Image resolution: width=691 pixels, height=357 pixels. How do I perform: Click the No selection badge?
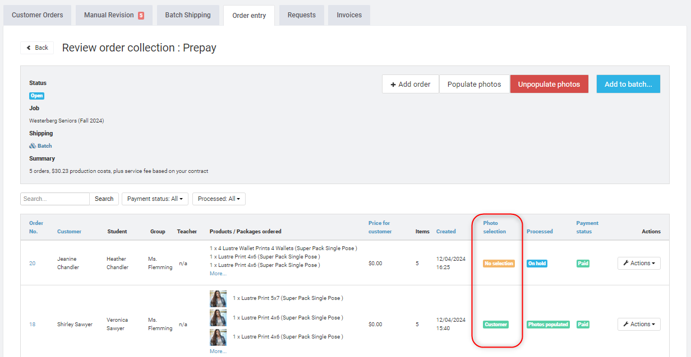499,263
